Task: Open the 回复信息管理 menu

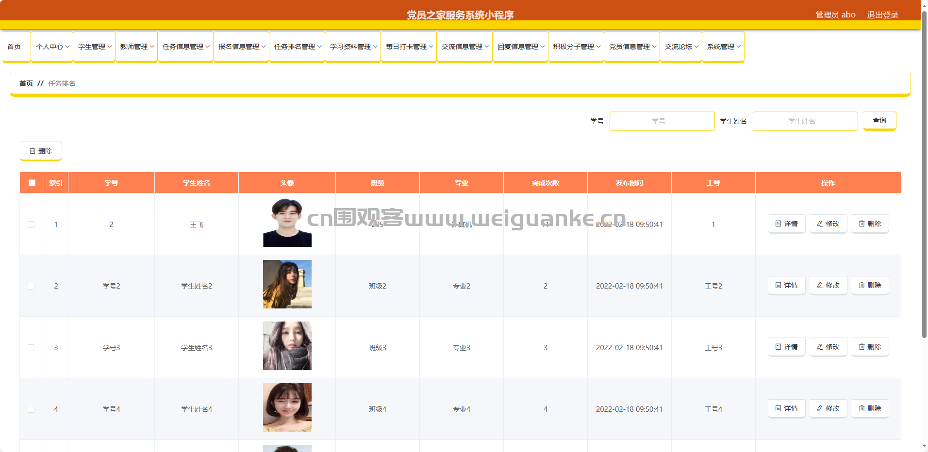Action: coord(521,47)
